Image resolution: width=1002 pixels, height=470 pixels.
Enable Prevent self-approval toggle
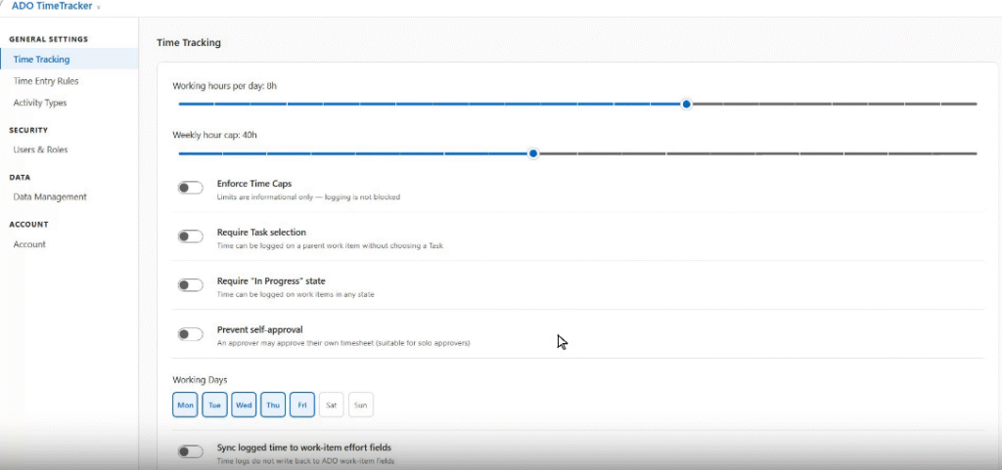pyautogui.click(x=191, y=334)
